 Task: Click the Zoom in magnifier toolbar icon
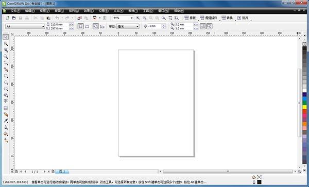[x=138, y=18]
